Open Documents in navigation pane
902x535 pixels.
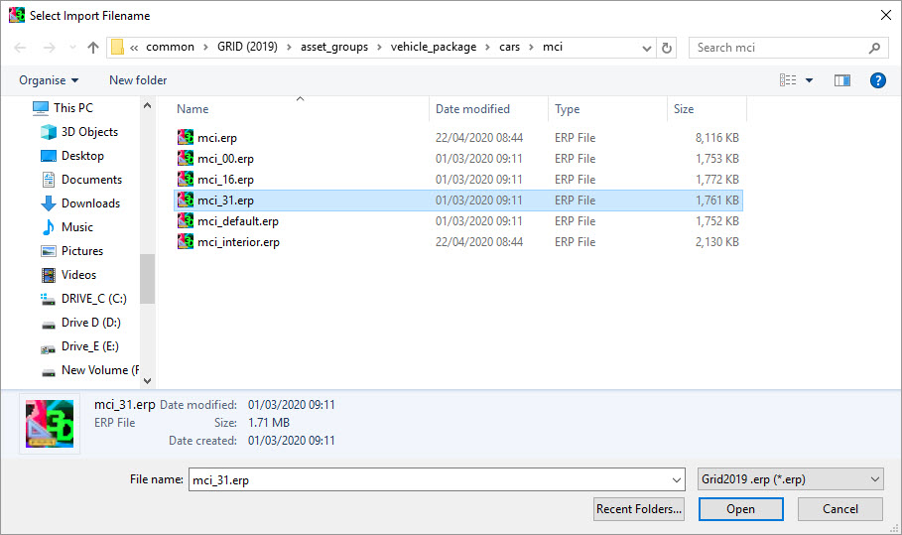click(x=91, y=180)
